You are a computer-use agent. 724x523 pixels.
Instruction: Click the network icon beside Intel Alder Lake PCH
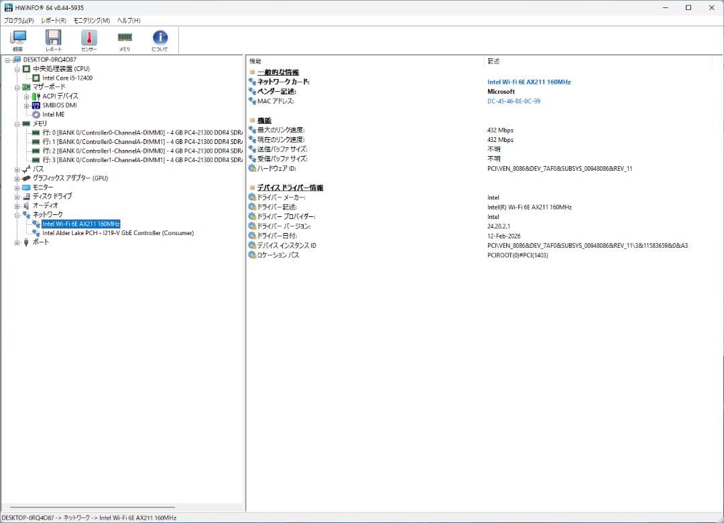click(x=36, y=233)
